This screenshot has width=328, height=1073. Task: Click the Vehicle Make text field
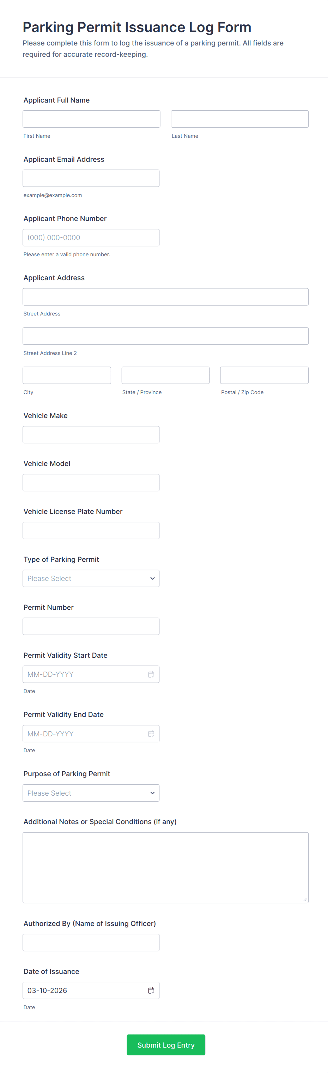tap(91, 434)
